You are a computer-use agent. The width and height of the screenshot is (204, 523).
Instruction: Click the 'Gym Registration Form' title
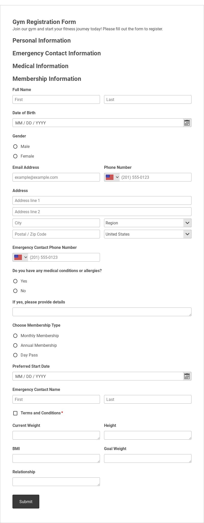coord(44,22)
